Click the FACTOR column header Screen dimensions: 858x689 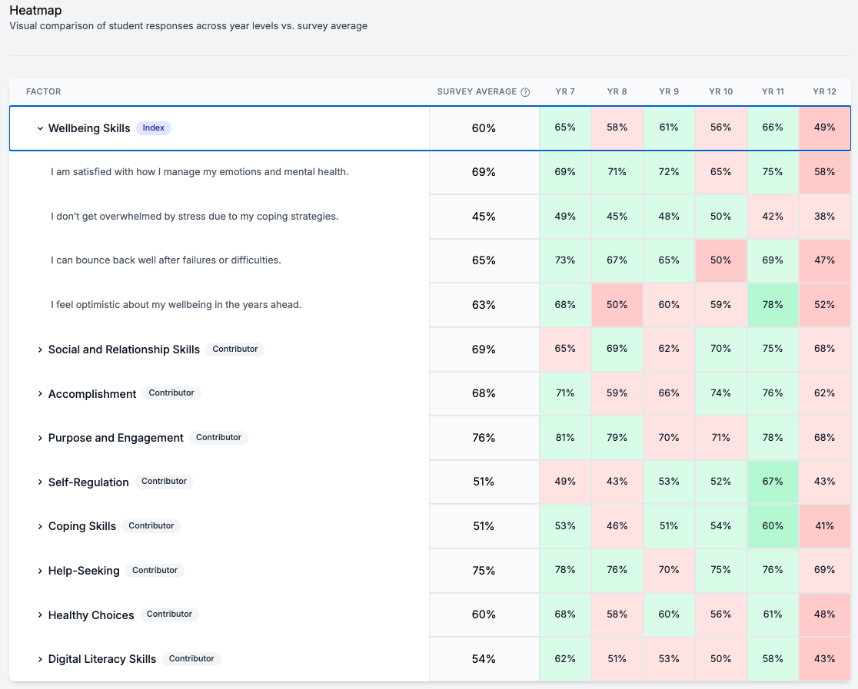click(x=43, y=91)
